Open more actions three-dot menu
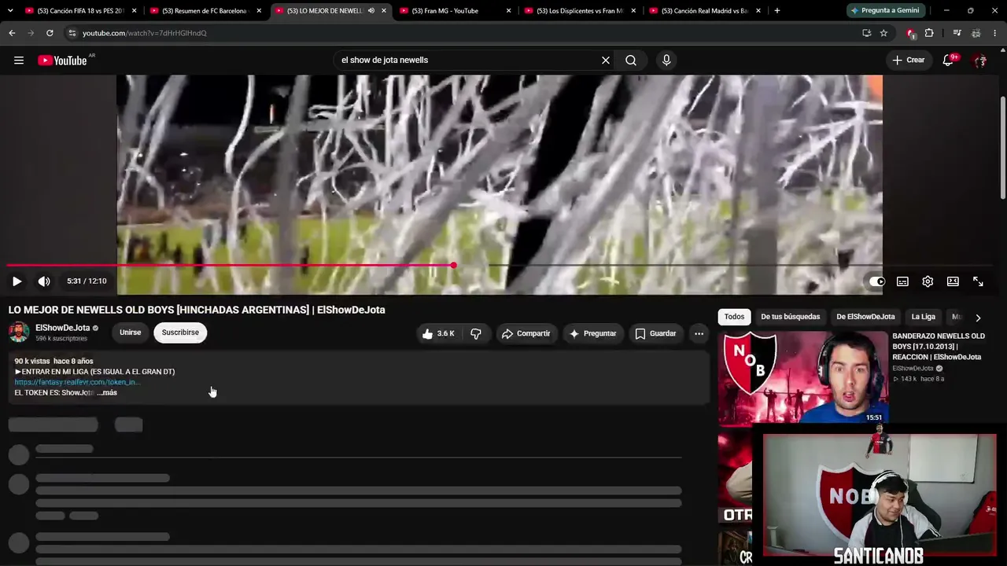Image resolution: width=1007 pixels, height=566 pixels. pyautogui.click(x=699, y=333)
